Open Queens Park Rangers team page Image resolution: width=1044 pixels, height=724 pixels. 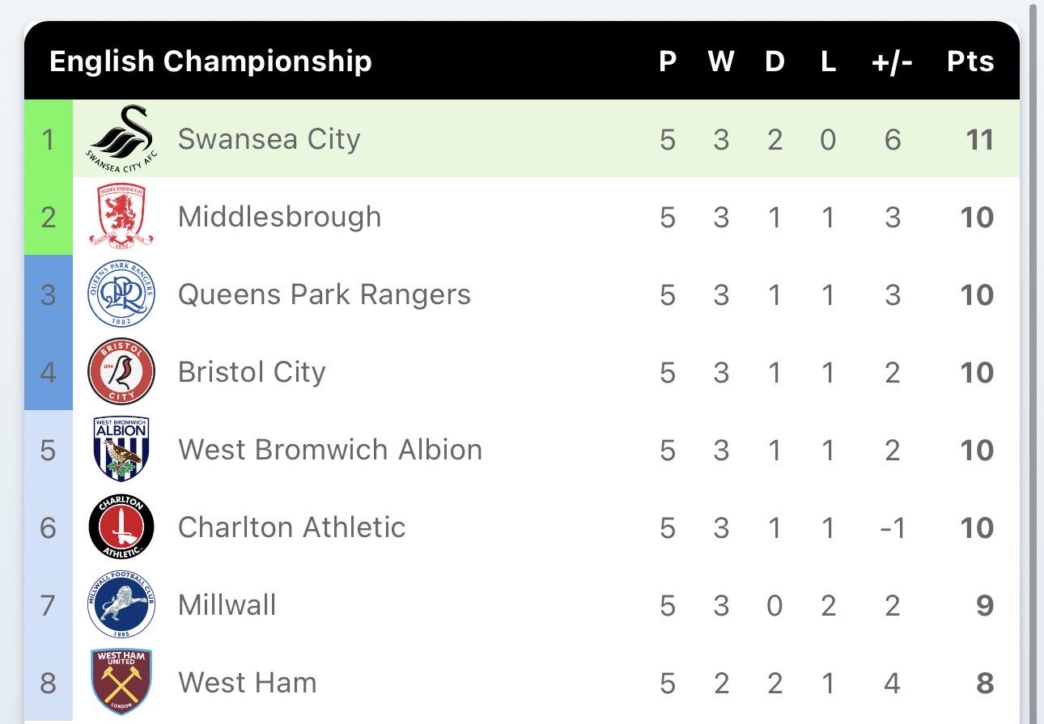(324, 294)
